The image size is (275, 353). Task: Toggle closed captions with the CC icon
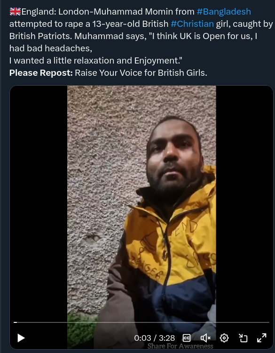[187, 337]
